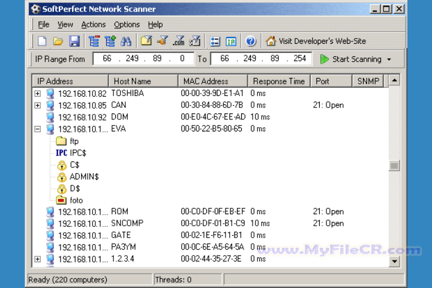Open the Options menu
The height and width of the screenshot is (288, 432).
(127, 25)
